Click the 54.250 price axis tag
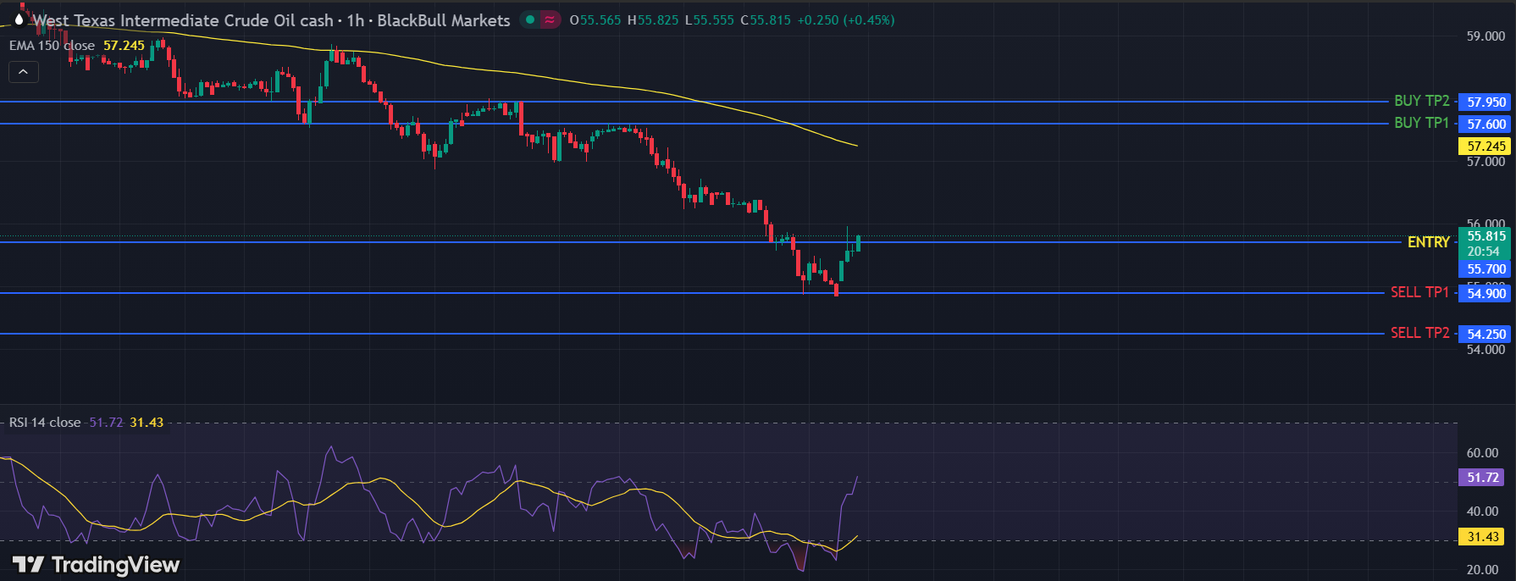This screenshot has height=581, width=1516. (x=1486, y=335)
